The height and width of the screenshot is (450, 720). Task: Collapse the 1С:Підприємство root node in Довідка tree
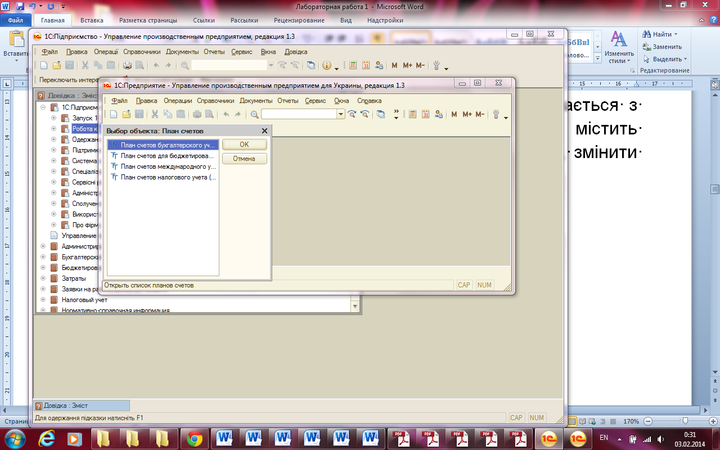43,107
